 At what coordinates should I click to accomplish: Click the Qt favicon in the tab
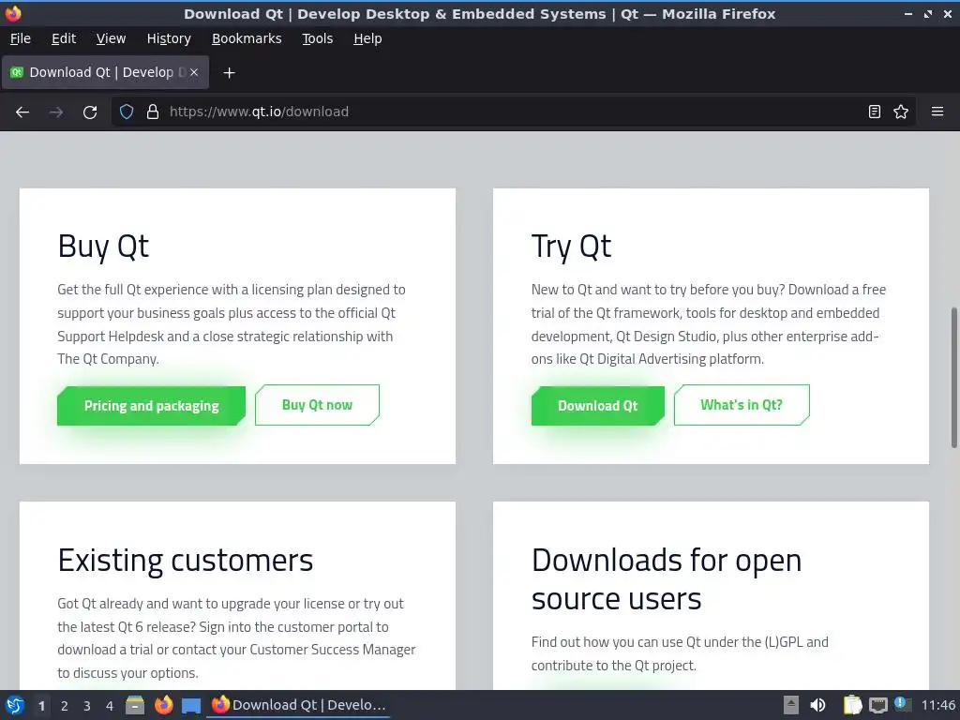click(17, 72)
